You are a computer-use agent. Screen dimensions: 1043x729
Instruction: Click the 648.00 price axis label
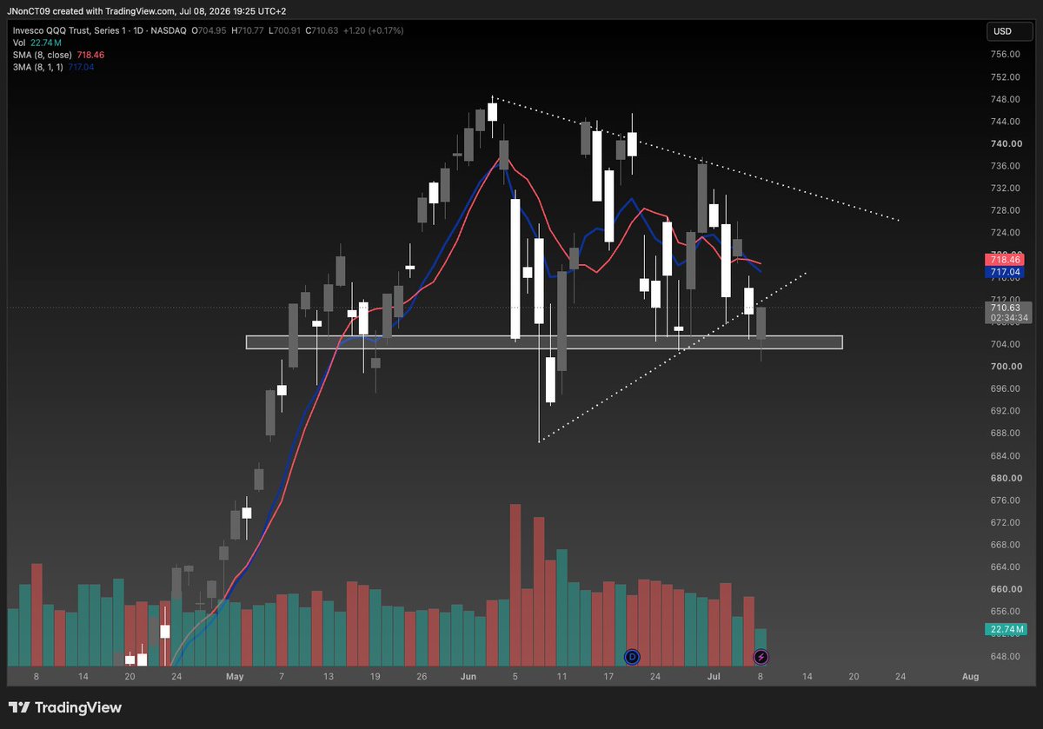[x=1006, y=656]
